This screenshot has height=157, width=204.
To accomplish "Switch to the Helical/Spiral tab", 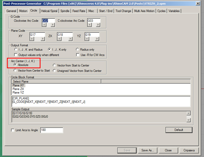I will [49, 11].
